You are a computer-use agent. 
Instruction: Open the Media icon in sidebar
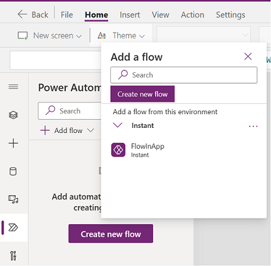(x=13, y=199)
